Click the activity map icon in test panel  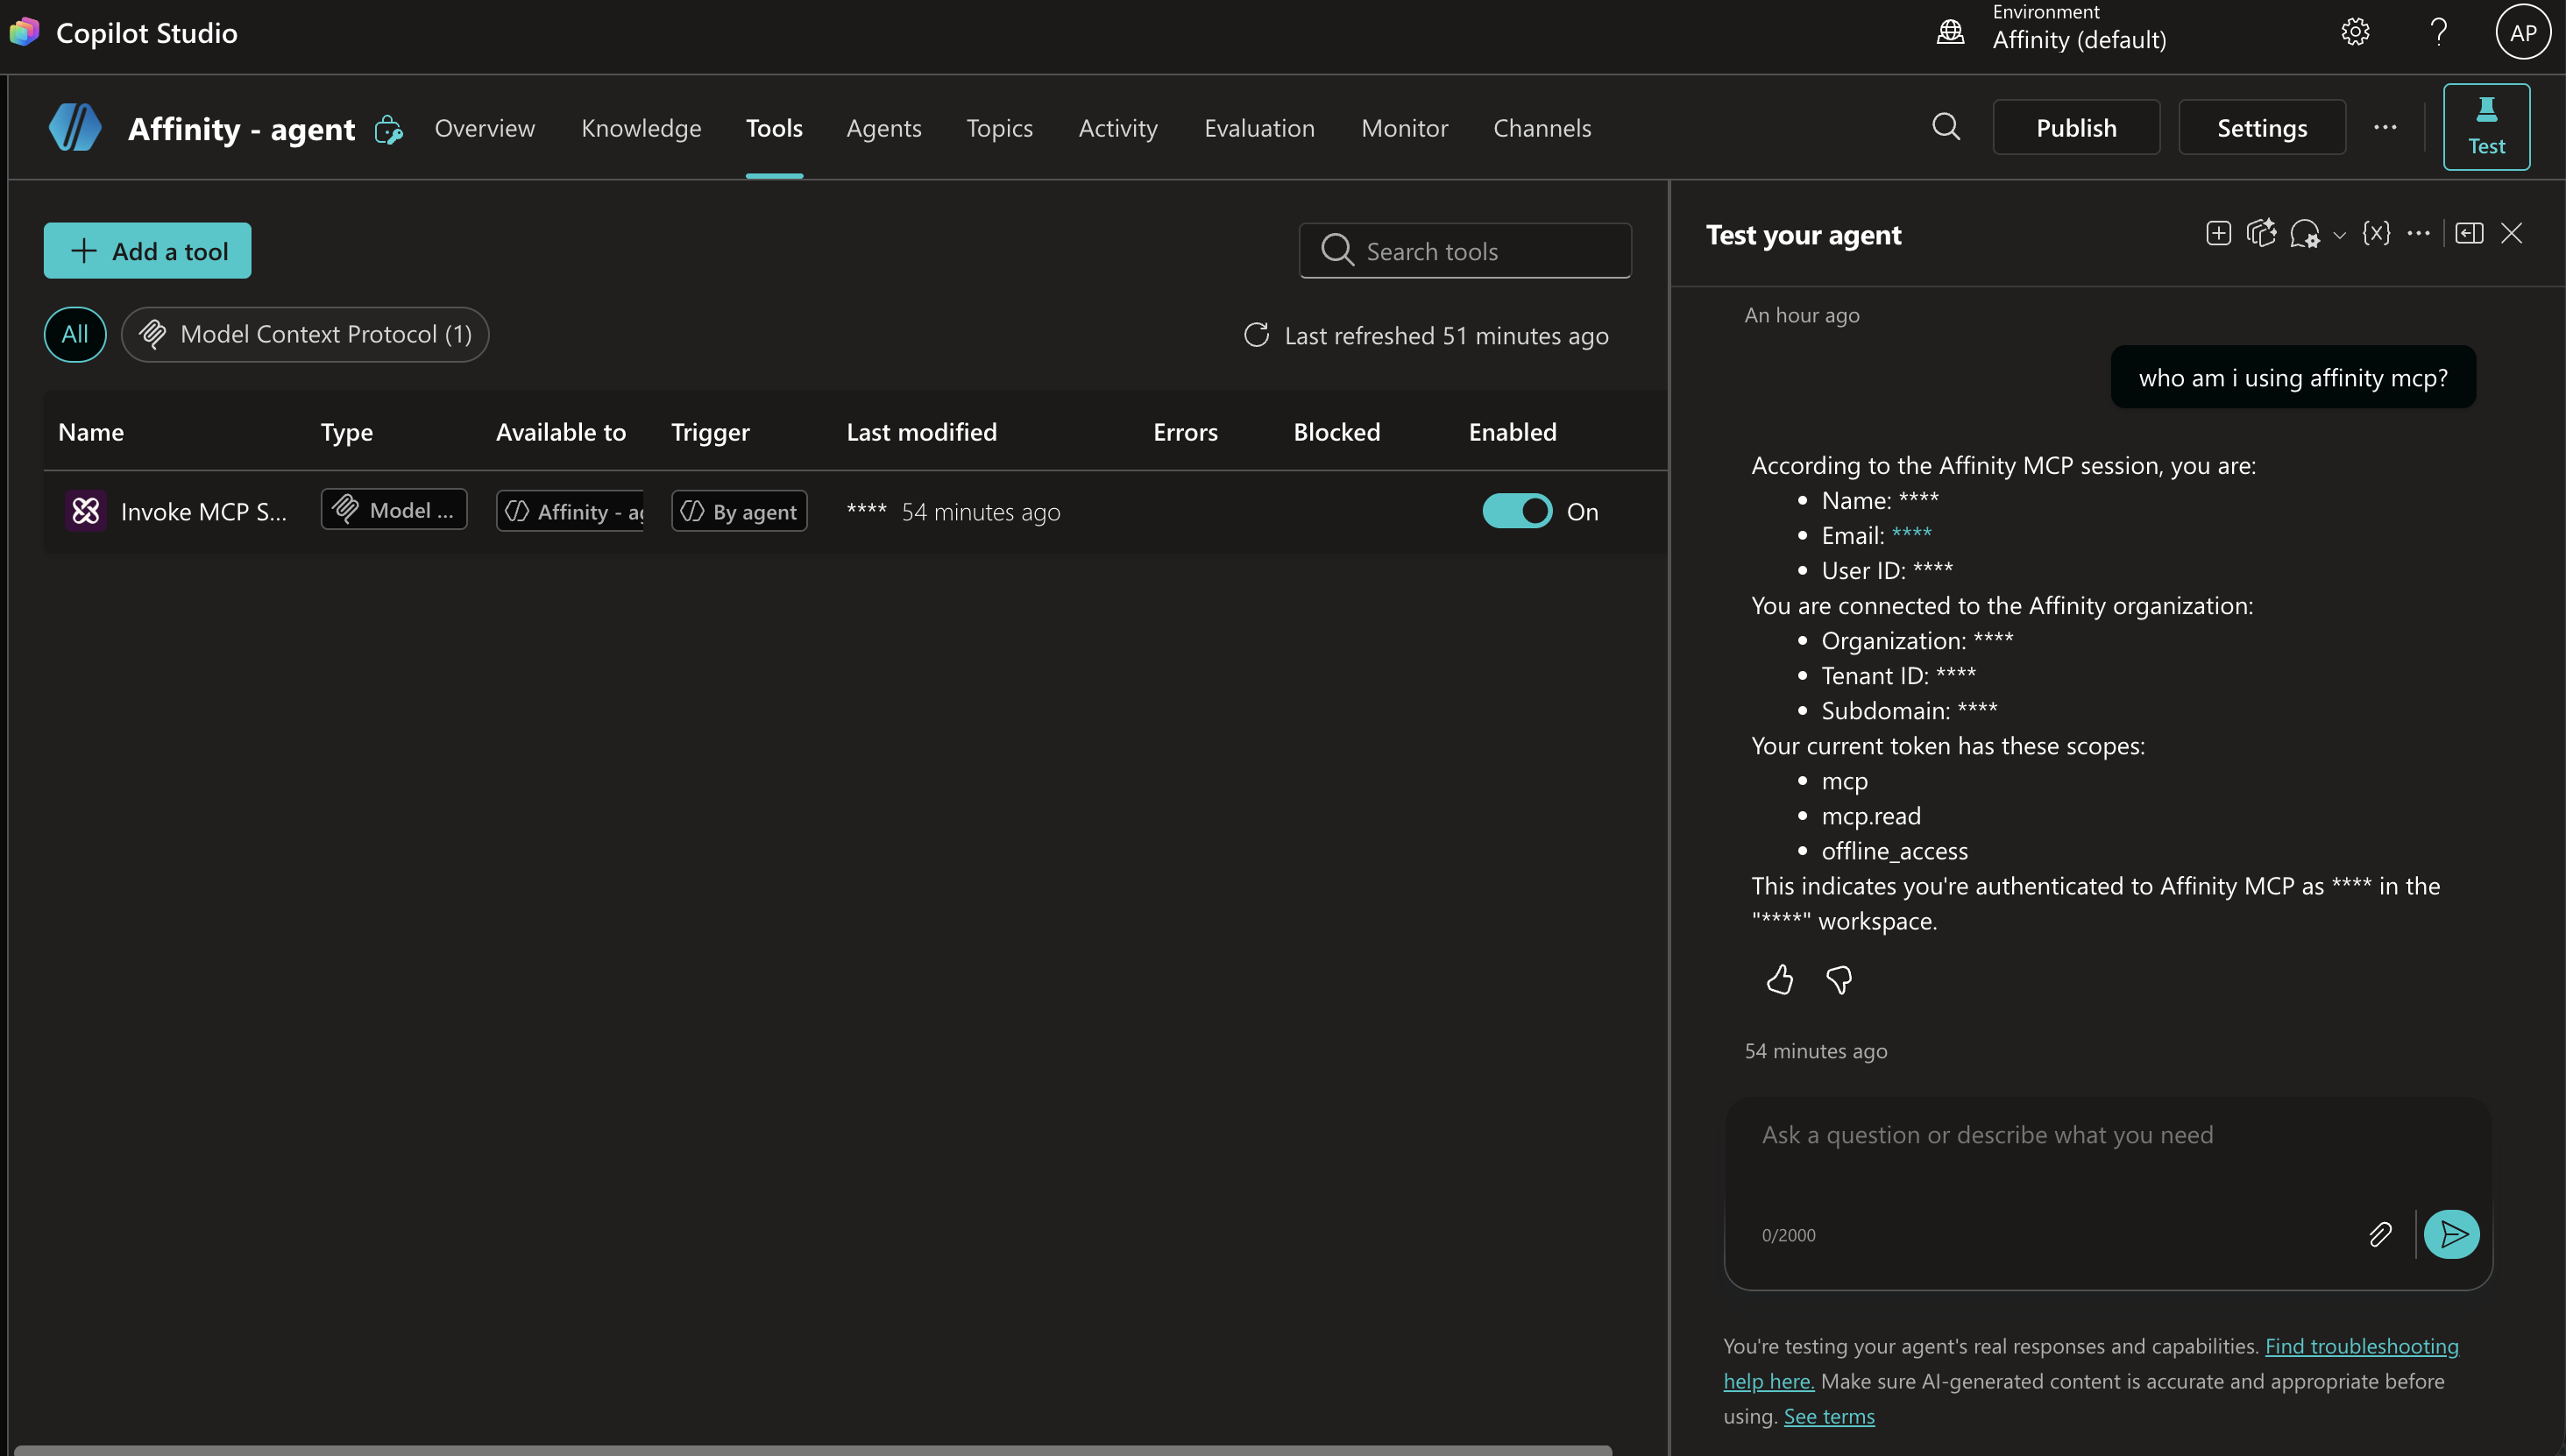(2261, 233)
